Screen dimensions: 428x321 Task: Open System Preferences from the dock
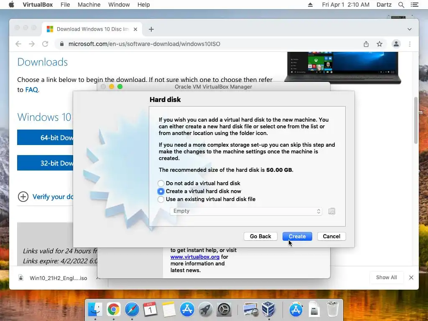pos(224,310)
